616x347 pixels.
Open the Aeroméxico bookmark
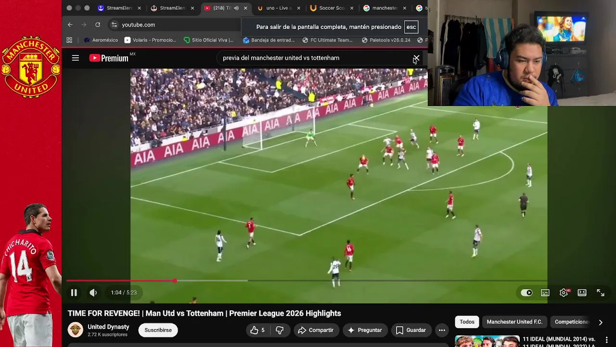coord(101,40)
